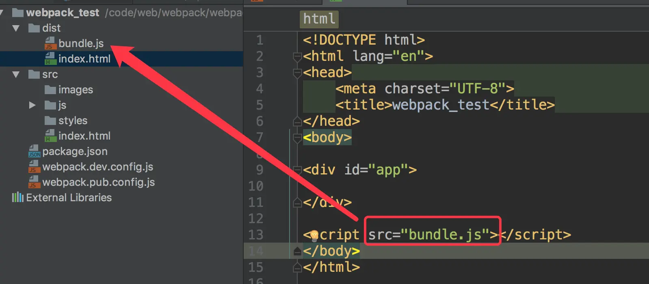
Task: Select webpack.pub.config.js in the tree
Action: coord(98,182)
